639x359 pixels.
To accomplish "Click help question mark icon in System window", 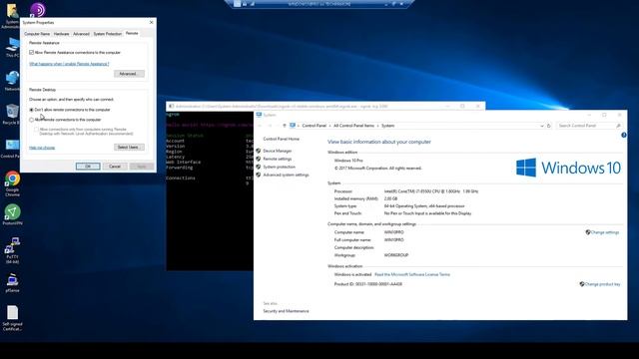I will (623, 136).
